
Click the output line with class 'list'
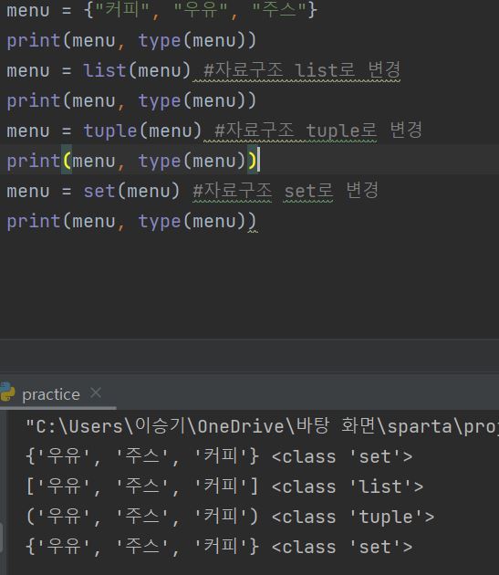[x=224, y=487]
